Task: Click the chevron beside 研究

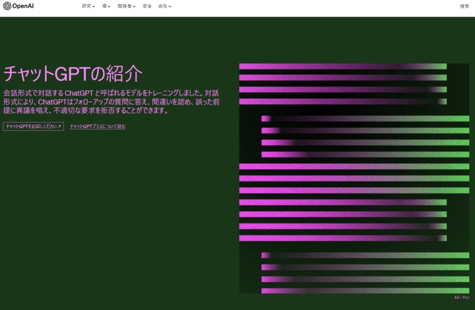Action: point(94,6)
